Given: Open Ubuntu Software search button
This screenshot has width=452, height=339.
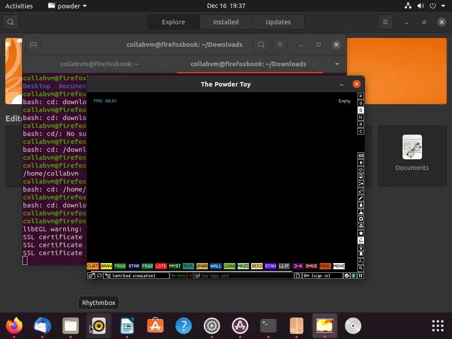Looking at the screenshot, I should coord(11,22).
